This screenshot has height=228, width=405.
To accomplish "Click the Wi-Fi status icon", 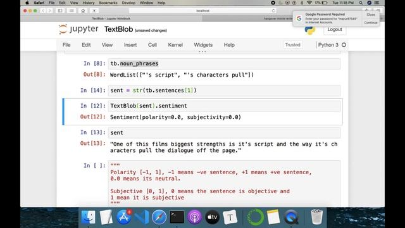I will click(x=309, y=3).
